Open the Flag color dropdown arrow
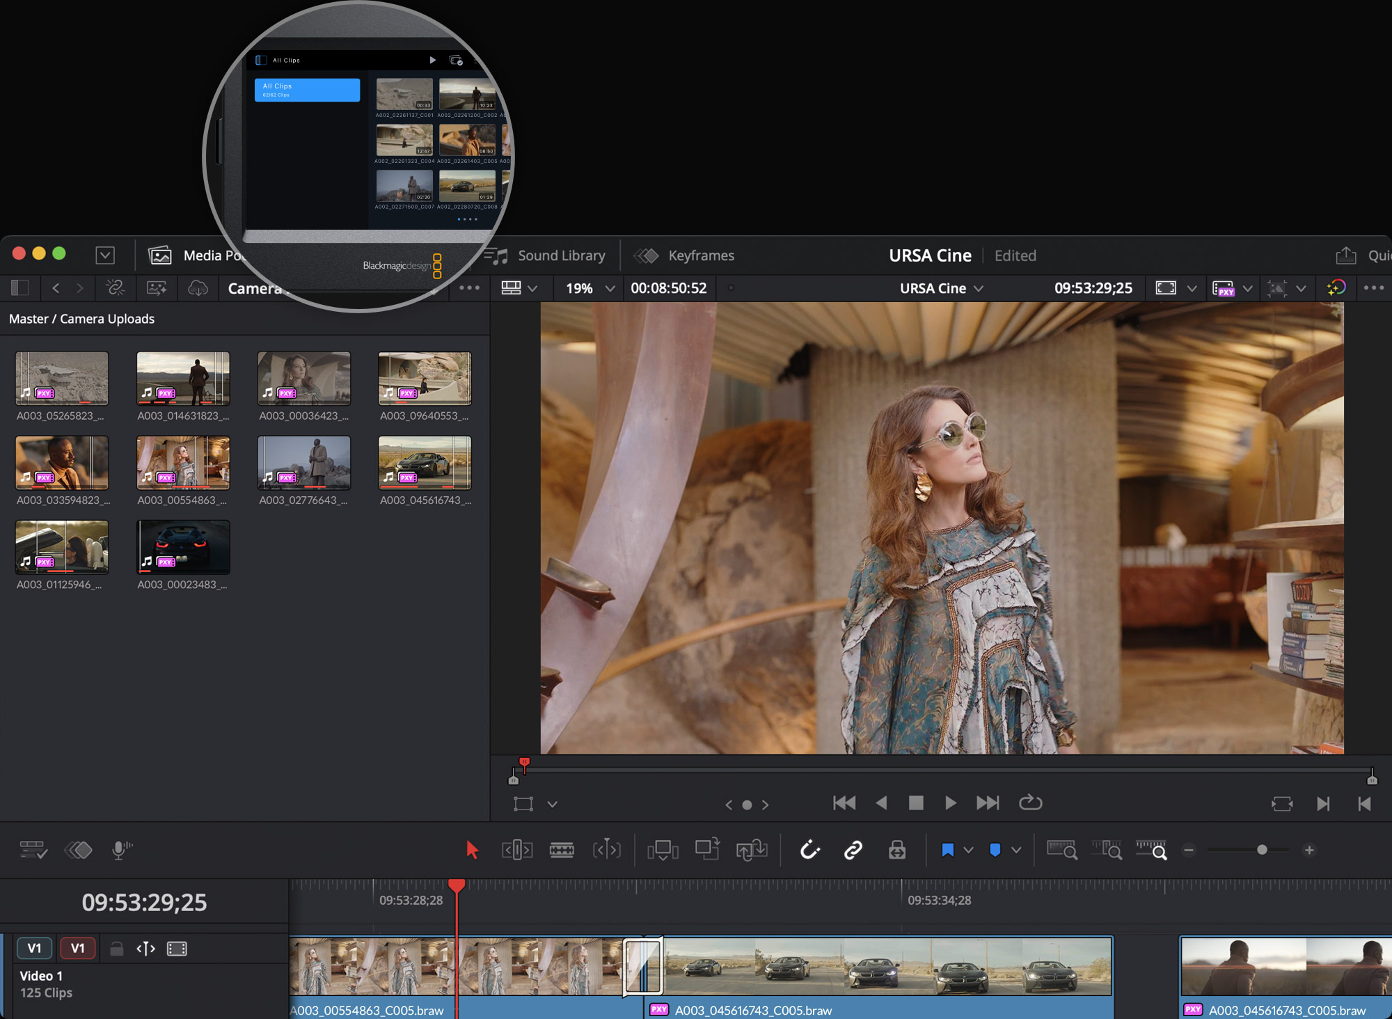Image resolution: width=1392 pixels, height=1019 pixels. [968, 850]
